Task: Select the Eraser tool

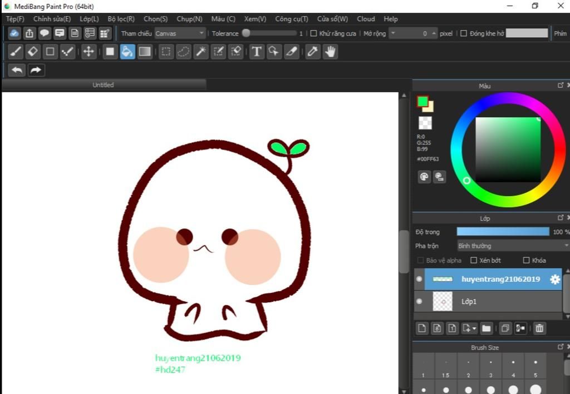Action: point(33,52)
